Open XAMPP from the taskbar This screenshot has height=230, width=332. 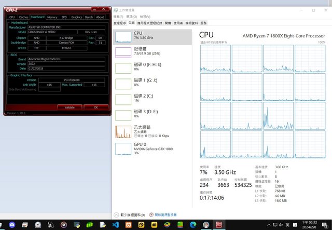coord(128,225)
